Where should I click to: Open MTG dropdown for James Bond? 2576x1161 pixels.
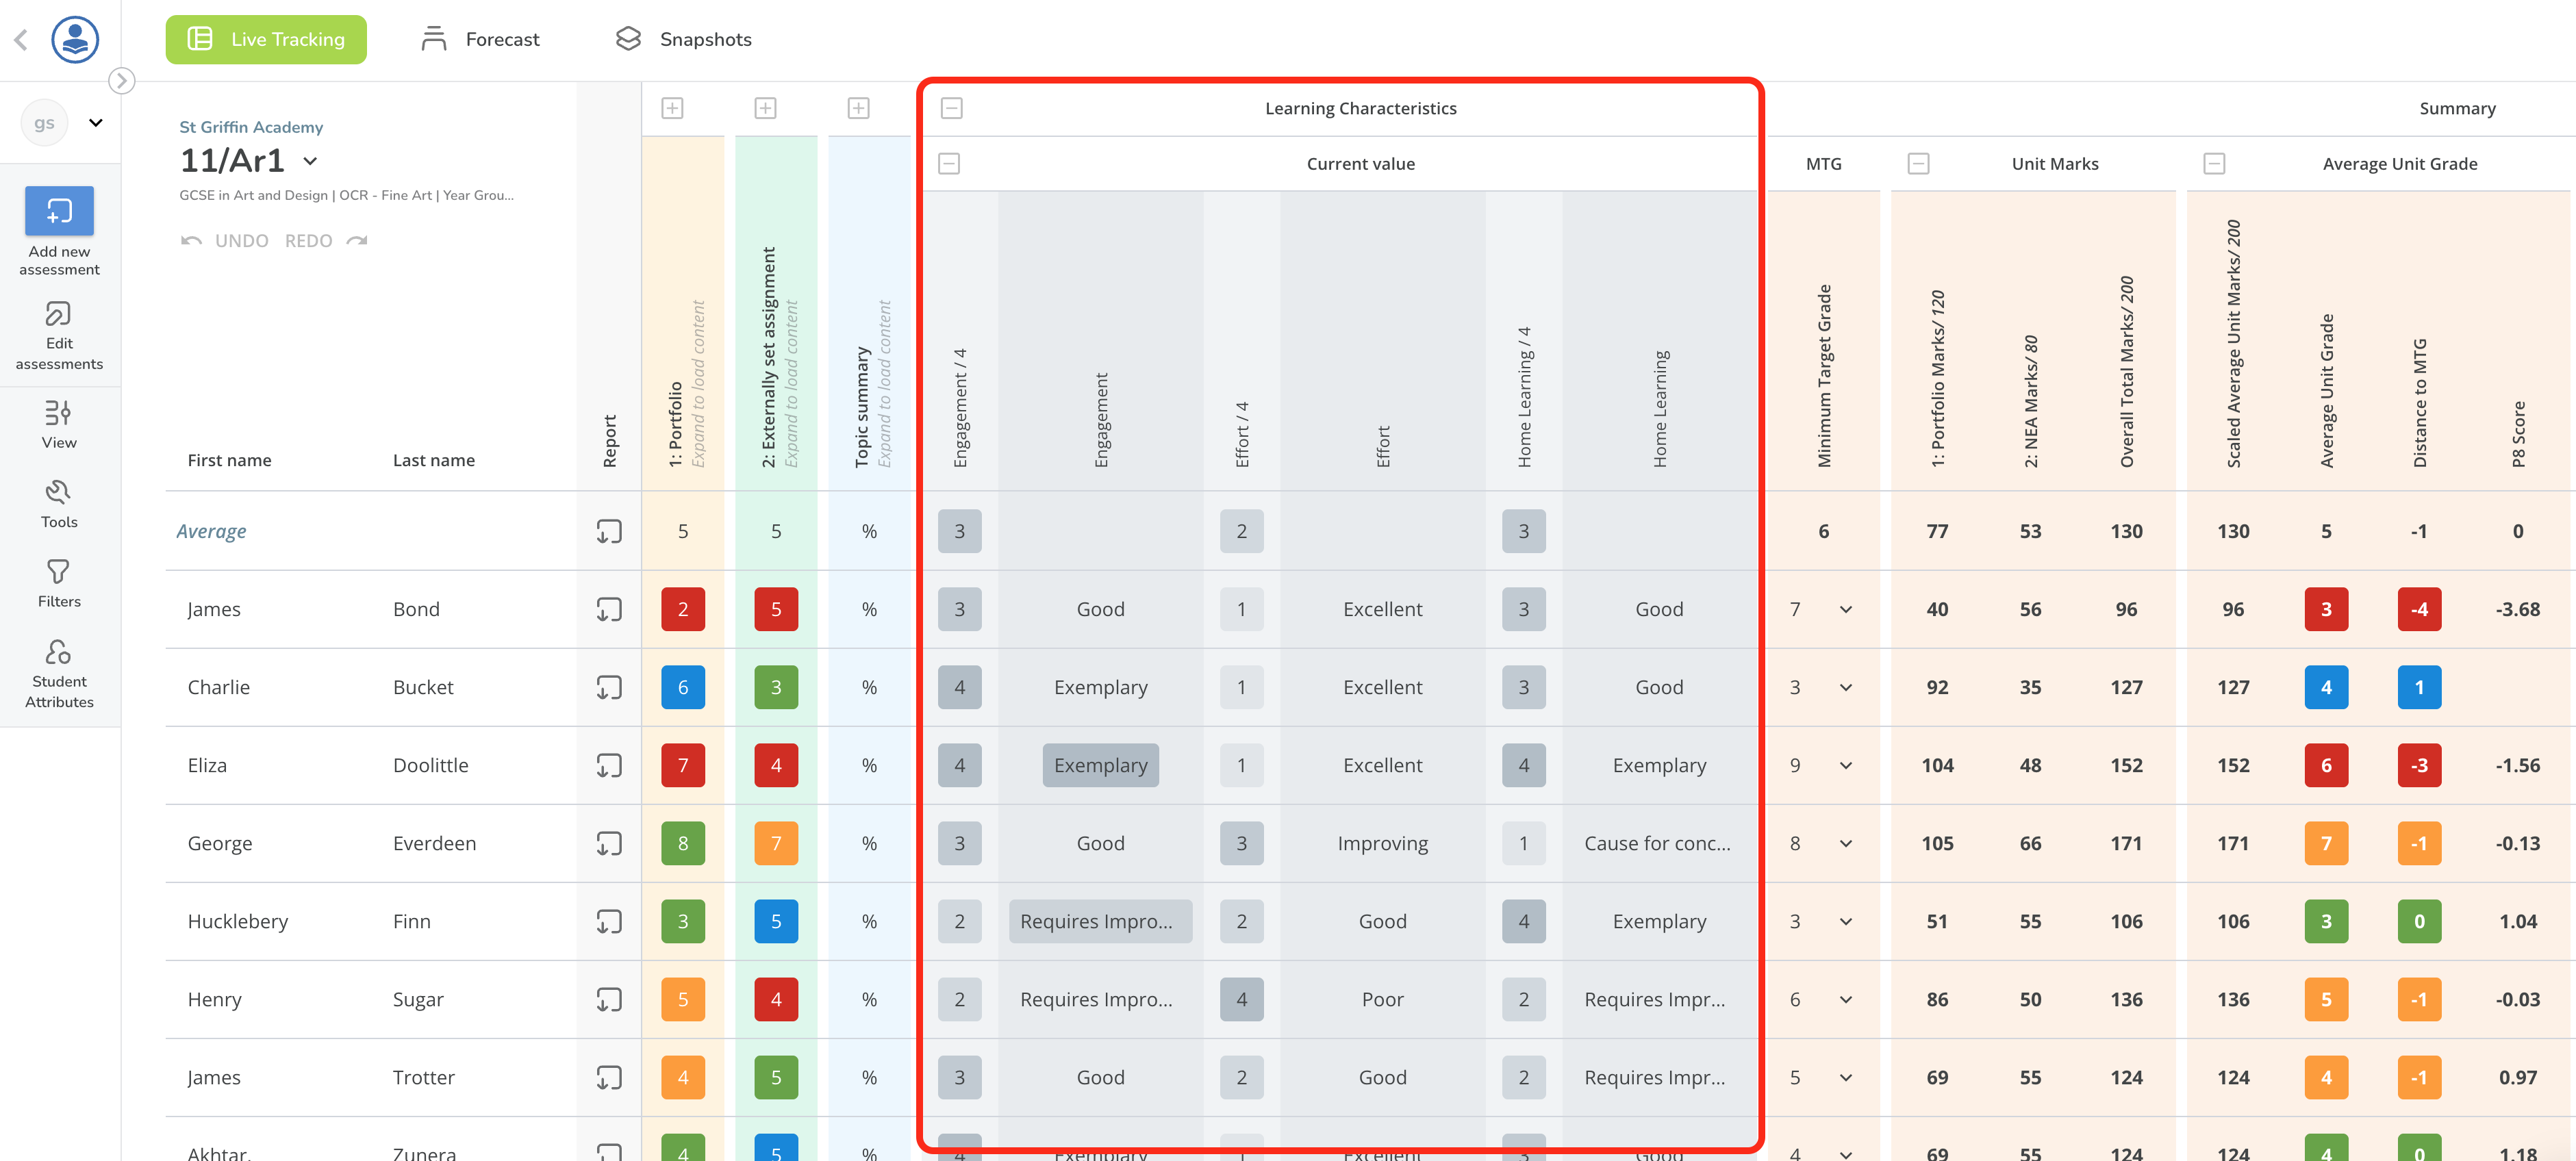[x=1846, y=609]
